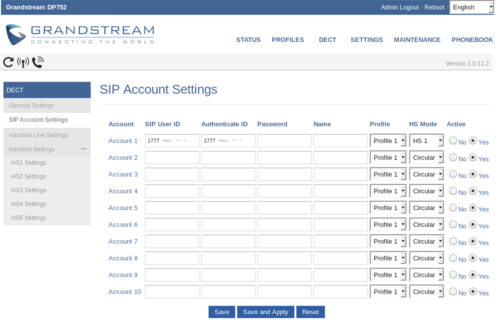Mark Account 10 Active as No
Screen dimensions: 498x323
click(453, 292)
